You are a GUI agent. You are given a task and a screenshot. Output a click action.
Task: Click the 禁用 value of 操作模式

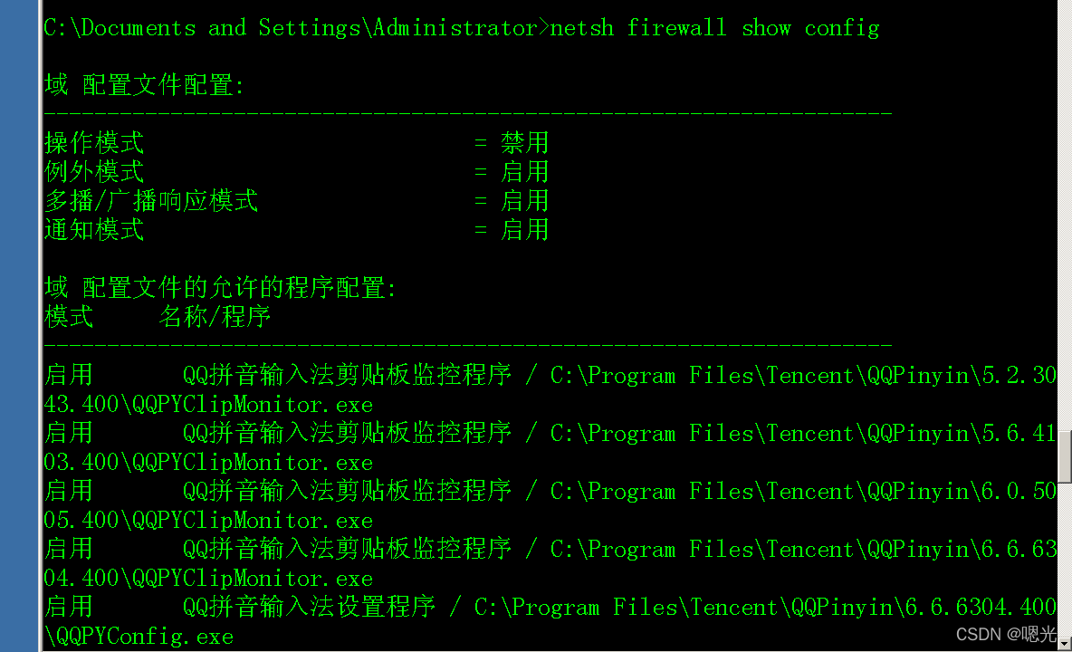pos(524,143)
